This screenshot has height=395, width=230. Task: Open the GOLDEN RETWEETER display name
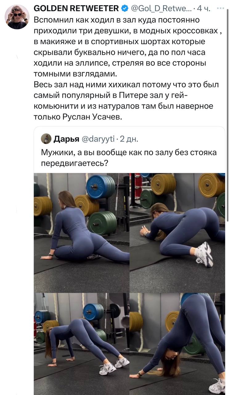(x=76, y=8)
